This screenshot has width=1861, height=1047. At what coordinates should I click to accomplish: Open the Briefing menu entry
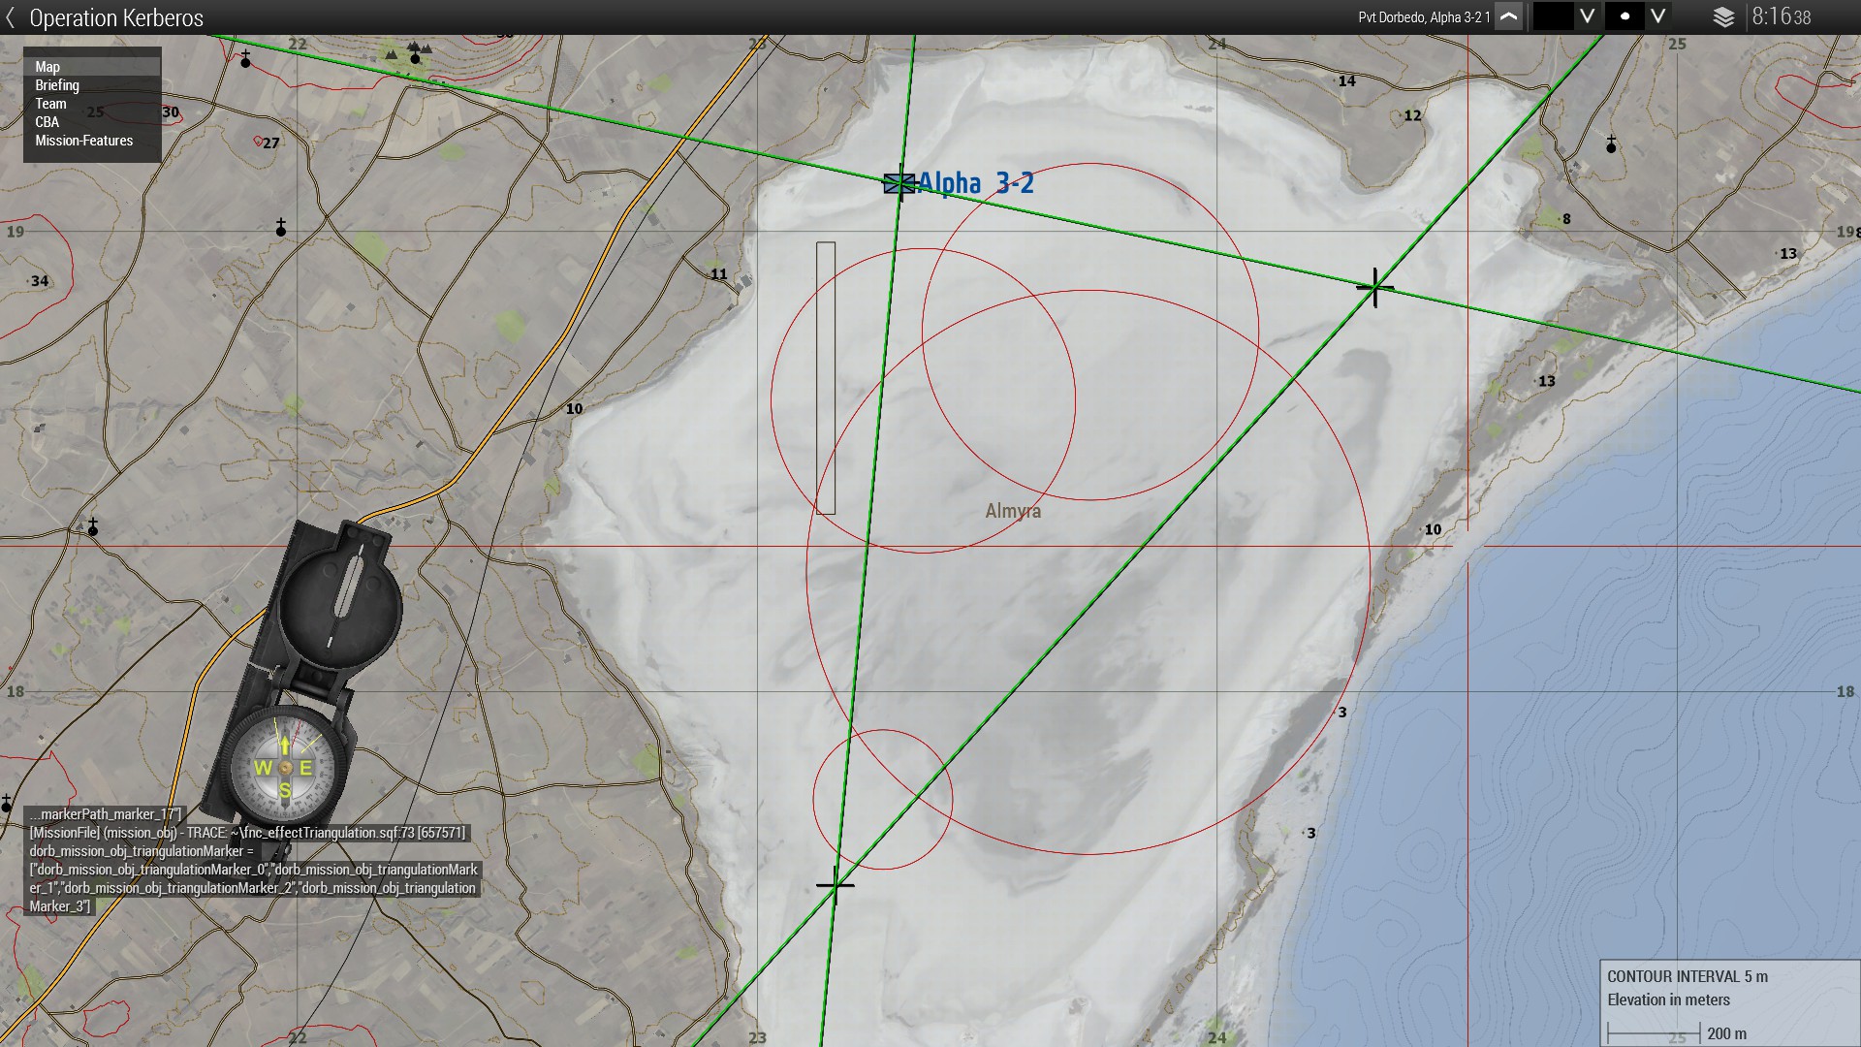(57, 85)
